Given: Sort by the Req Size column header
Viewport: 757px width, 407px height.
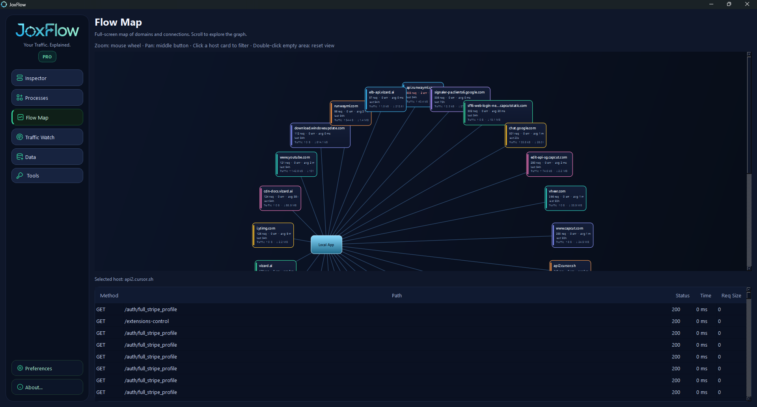Looking at the screenshot, I should click(x=731, y=295).
